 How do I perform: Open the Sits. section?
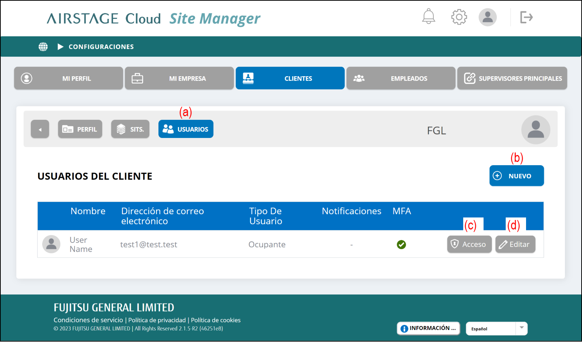[130, 129]
